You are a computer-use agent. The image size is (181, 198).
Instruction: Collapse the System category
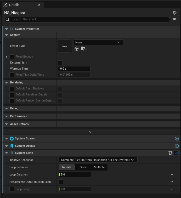(7, 35)
